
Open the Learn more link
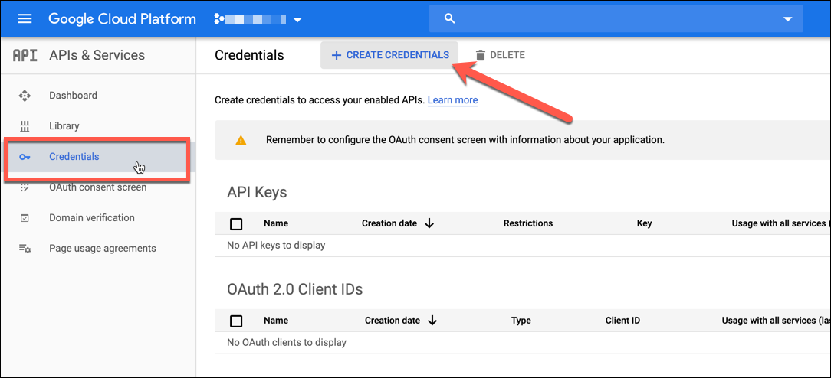452,100
